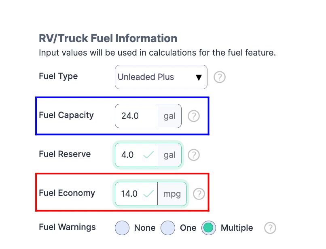Image resolution: width=326 pixels, height=249 pixels.
Task: Select the Multiple fuel warning option
Action: pos(209,228)
